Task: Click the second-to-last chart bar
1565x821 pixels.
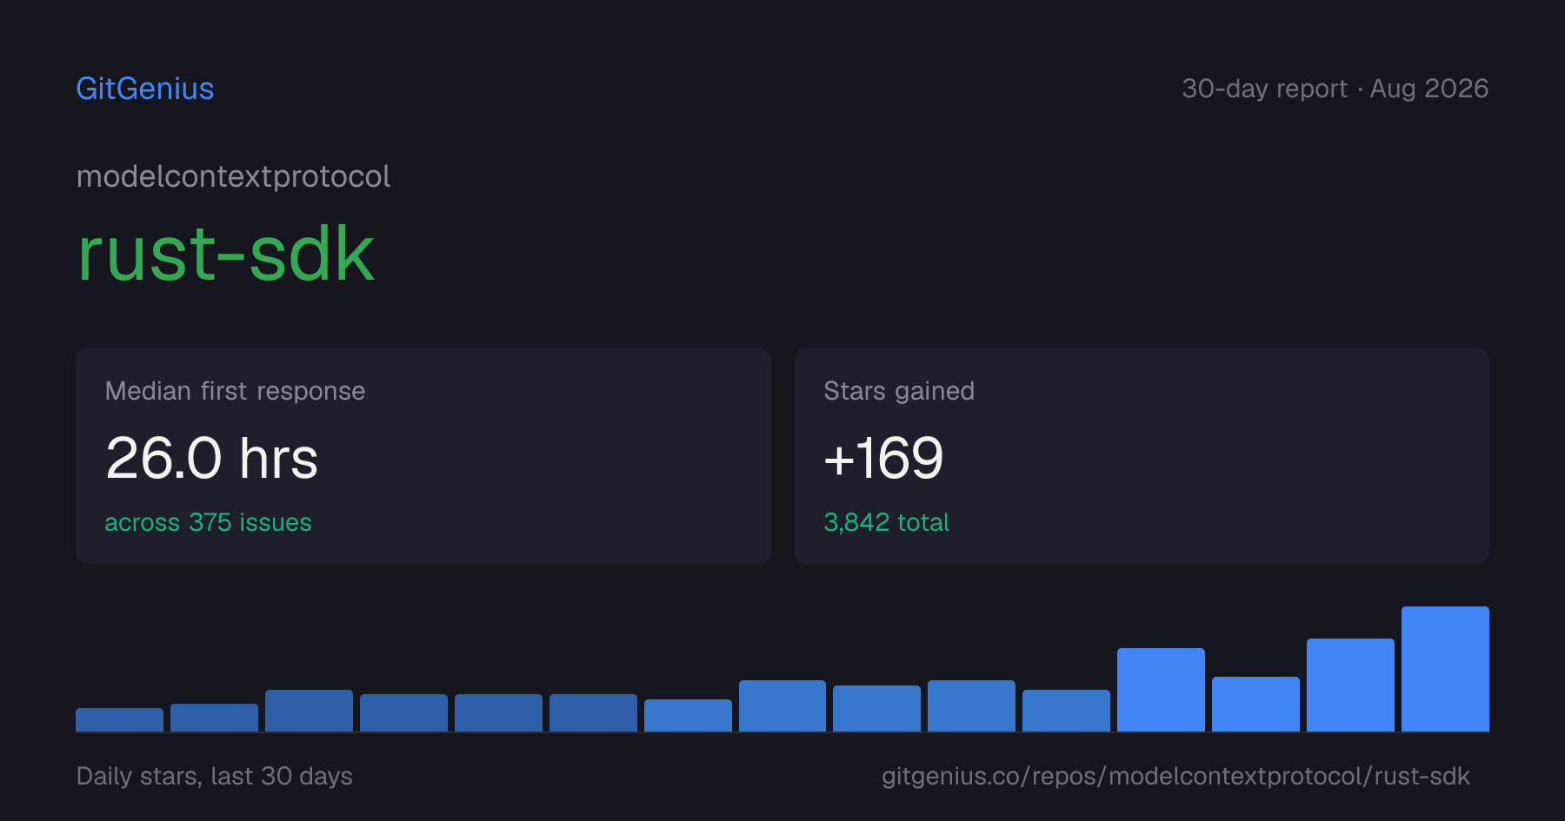Action: click(x=1350, y=685)
